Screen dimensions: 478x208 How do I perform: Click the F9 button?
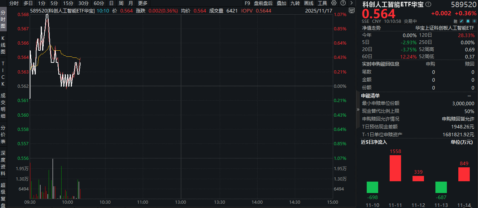pyautogui.click(x=247, y=3)
